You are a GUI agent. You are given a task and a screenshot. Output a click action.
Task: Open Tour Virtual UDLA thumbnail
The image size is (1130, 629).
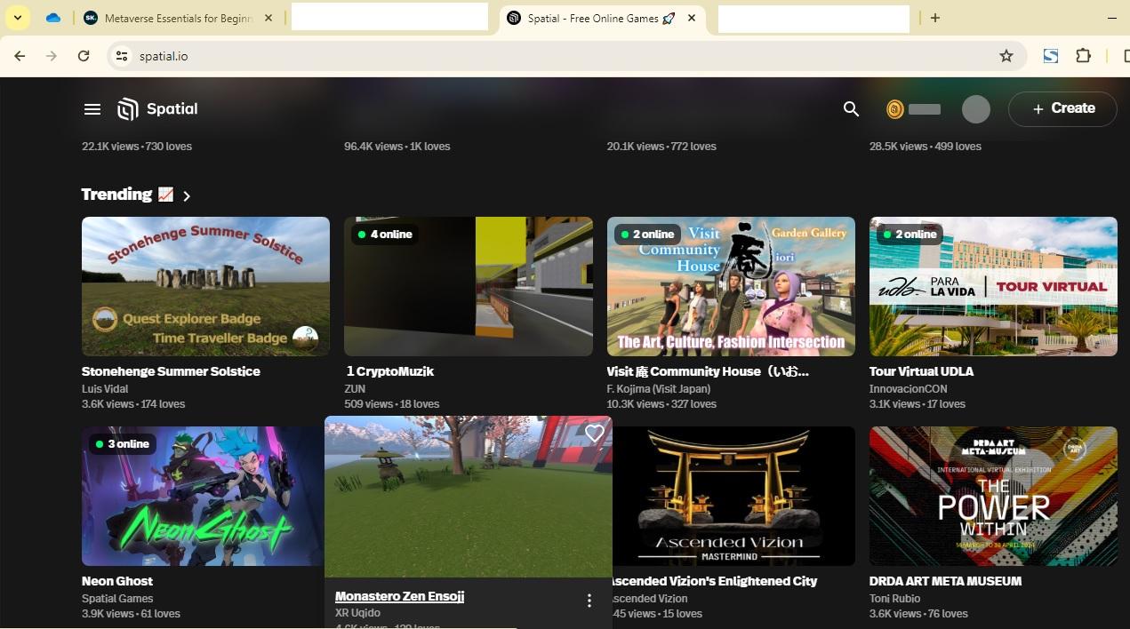(x=993, y=286)
